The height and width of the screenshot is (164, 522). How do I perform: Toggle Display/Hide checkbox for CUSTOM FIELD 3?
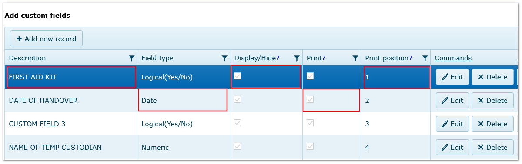[x=238, y=123]
